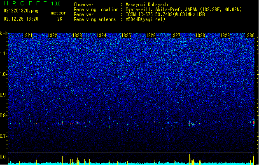Click the 1323 time marker
259x165 pixels.
coord(77,35)
